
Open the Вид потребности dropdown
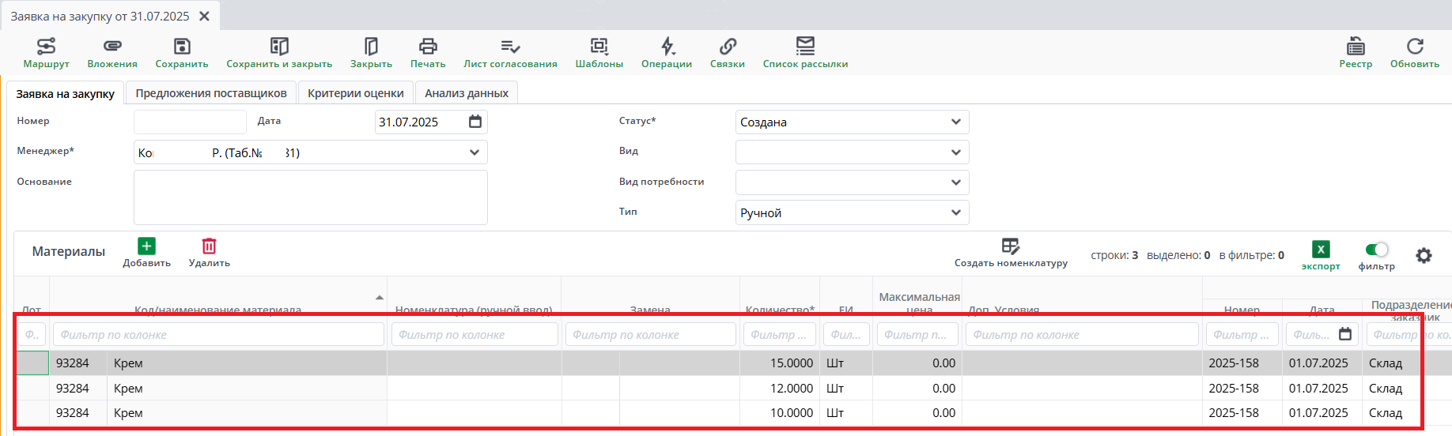[955, 182]
